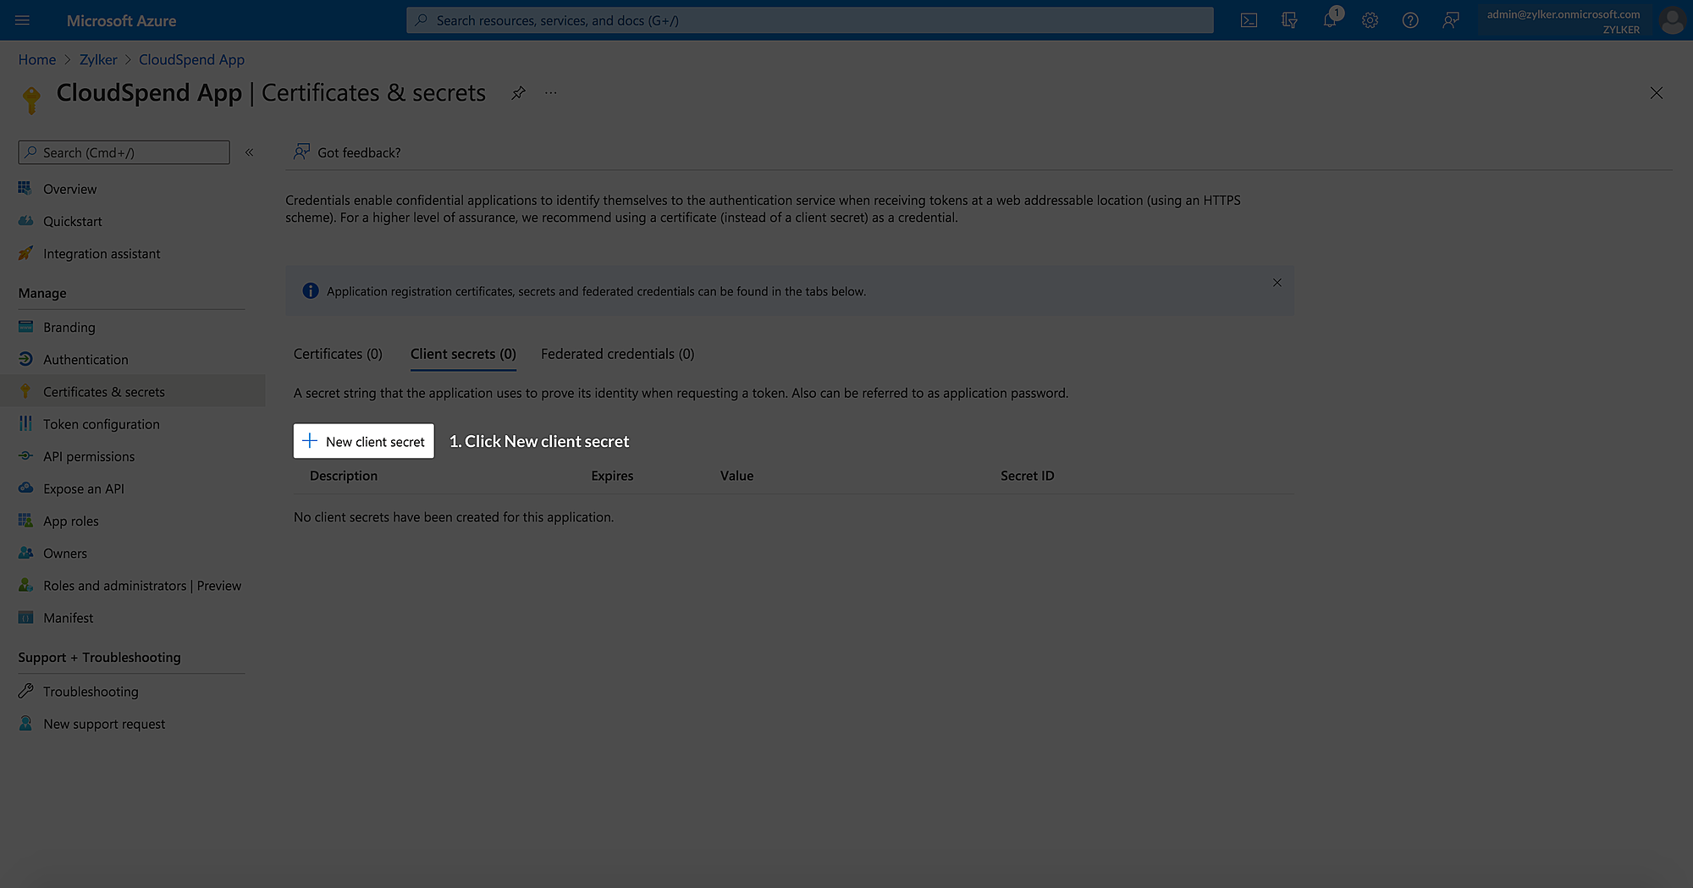Open the Help menu icon
Viewport: 1693px width, 888px height.
click(x=1410, y=19)
